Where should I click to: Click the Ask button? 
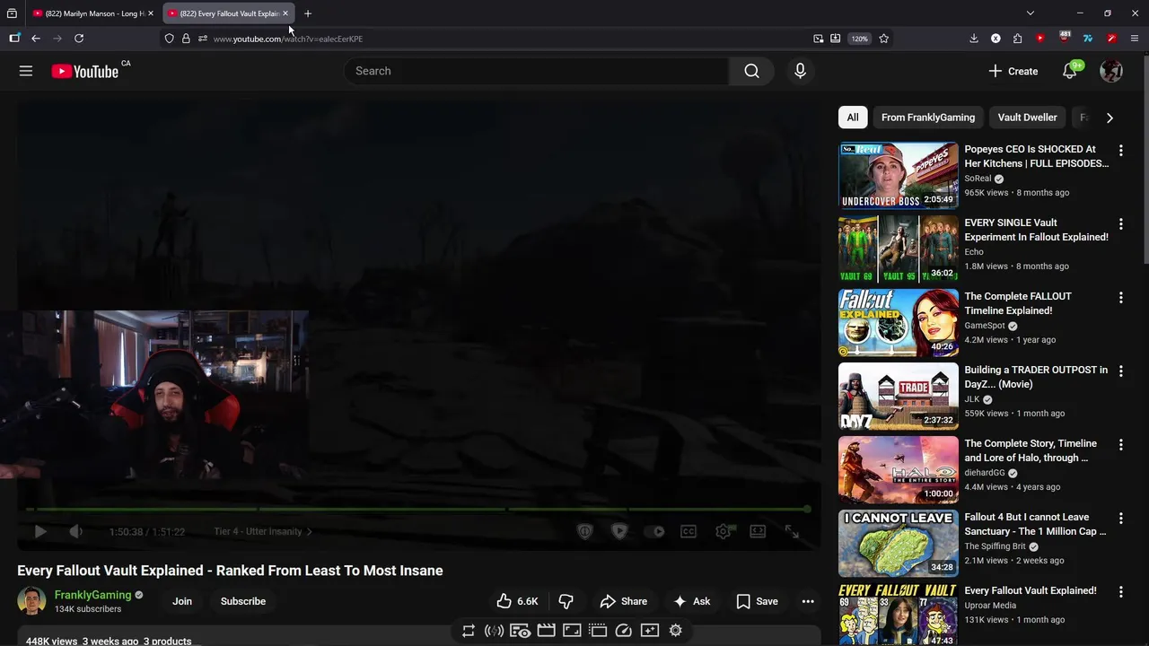tap(691, 601)
